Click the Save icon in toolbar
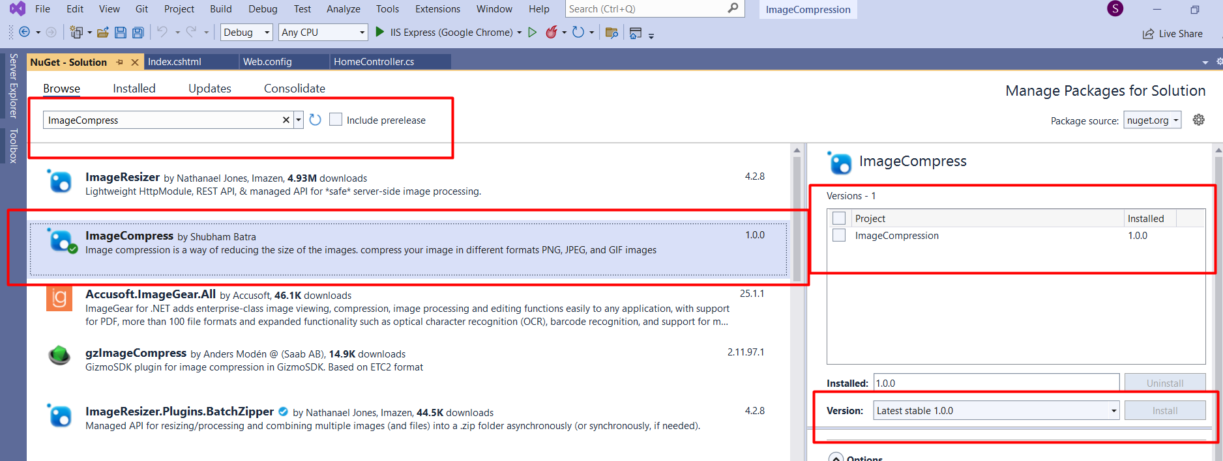The width and height of the screenshot is (1223, 461). [x=121, y=32]
